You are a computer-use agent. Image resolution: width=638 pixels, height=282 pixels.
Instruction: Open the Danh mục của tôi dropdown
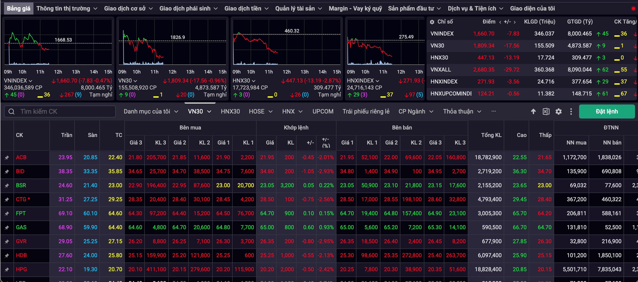coord(151,111)
